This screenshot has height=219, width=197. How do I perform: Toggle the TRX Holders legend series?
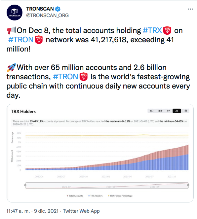(x=96, y=196)
